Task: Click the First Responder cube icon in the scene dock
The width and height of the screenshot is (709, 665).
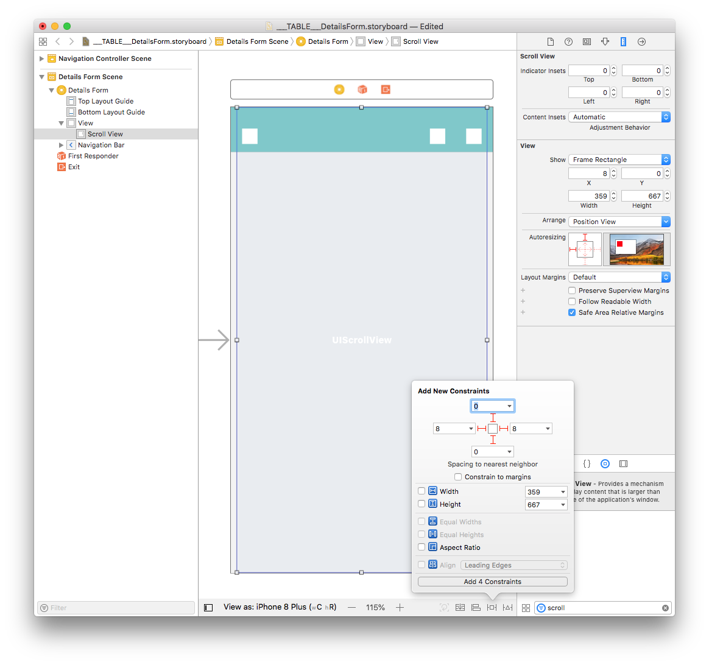Action: click(362, 90)
